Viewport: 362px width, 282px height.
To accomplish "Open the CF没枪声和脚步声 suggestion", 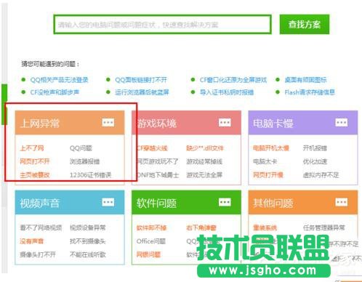I will 55,92.
